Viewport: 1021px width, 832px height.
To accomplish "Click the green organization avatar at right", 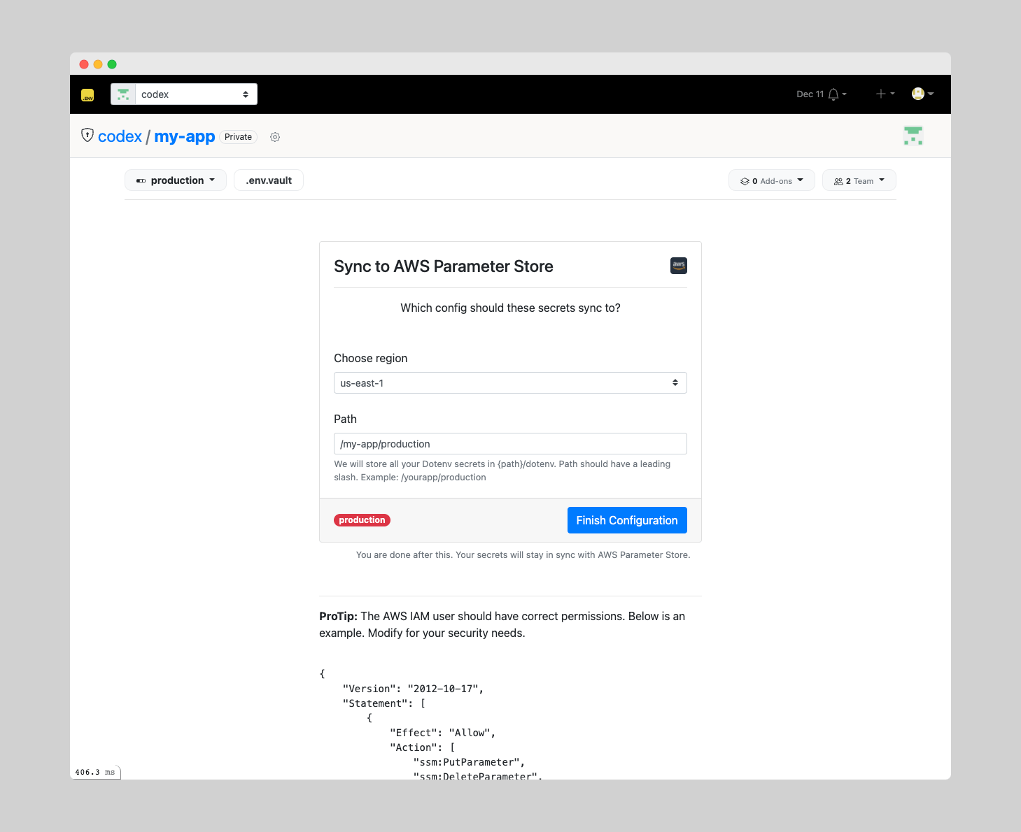I will tap(913, 136).
